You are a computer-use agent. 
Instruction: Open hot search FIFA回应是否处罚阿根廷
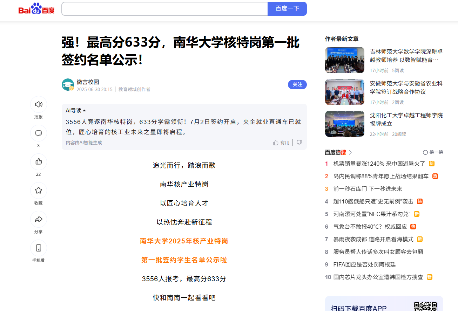pos(365,264)
